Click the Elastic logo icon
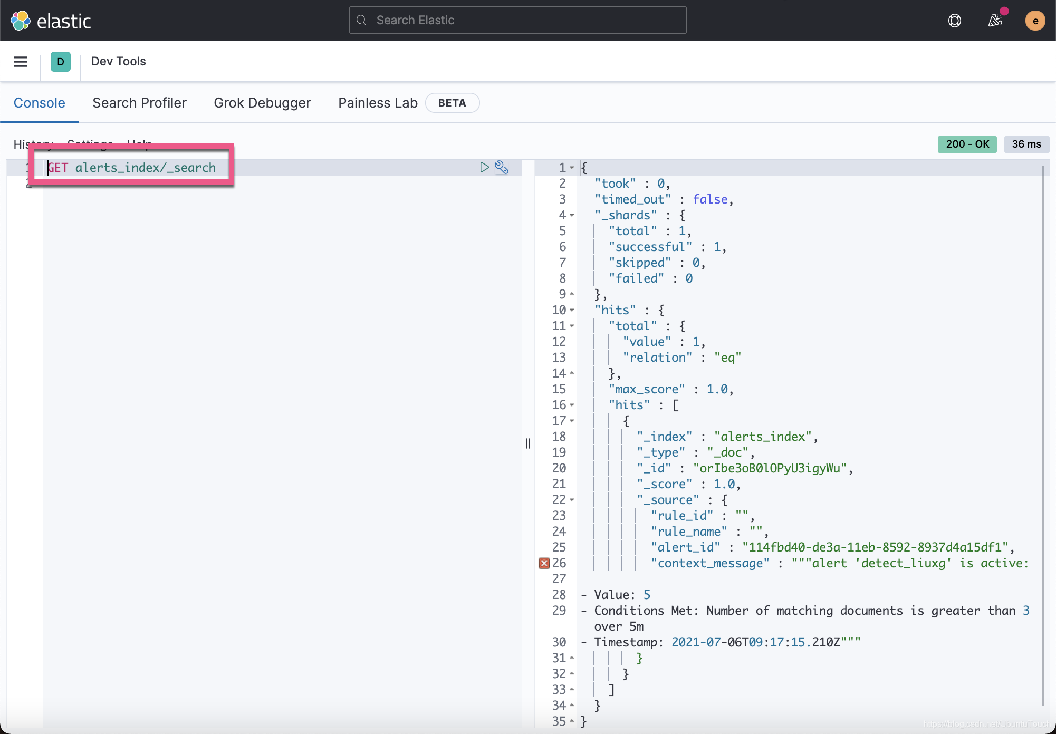This screenshot has height=734, width=1056. (x=21, y=21)
